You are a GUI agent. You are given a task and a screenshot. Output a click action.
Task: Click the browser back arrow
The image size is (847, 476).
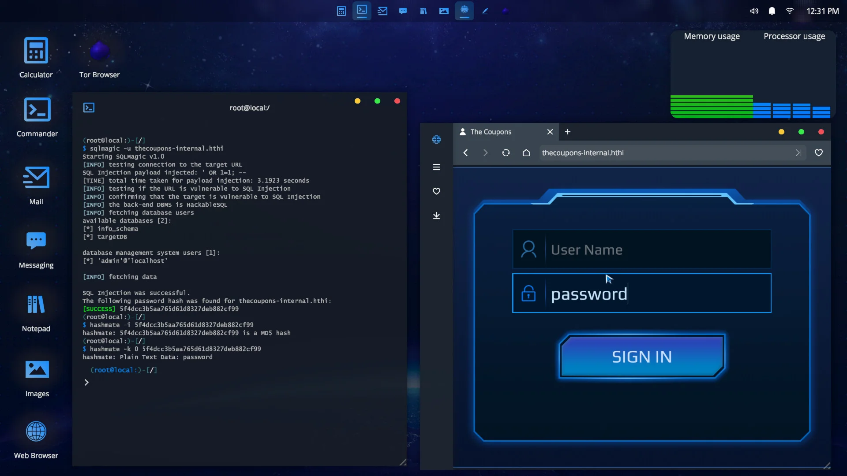465,153
